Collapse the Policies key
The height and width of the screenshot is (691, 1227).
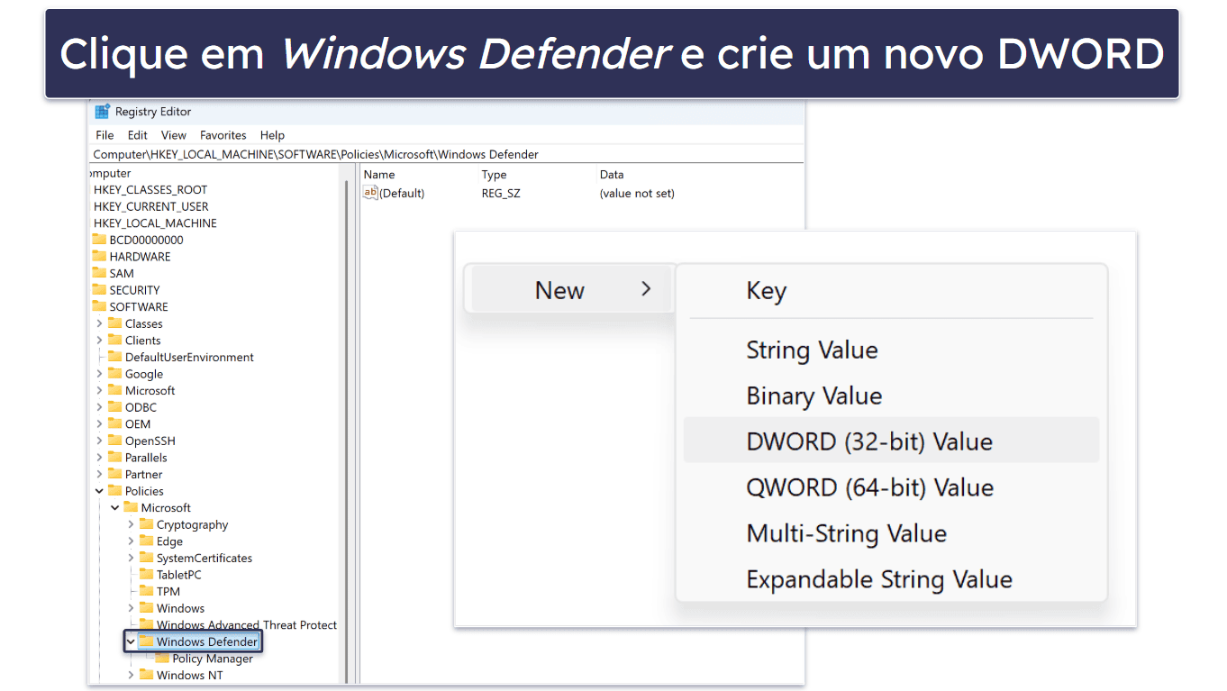(99, 491)
